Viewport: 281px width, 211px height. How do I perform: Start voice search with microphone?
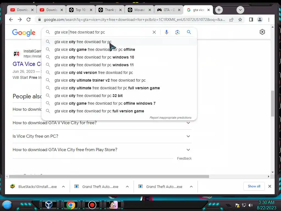click(x=167, y=32)
